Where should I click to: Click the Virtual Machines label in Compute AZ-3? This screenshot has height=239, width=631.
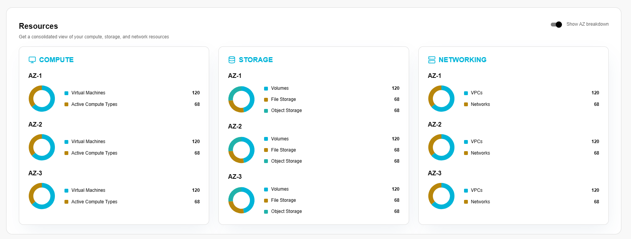(x=88, y=190)
